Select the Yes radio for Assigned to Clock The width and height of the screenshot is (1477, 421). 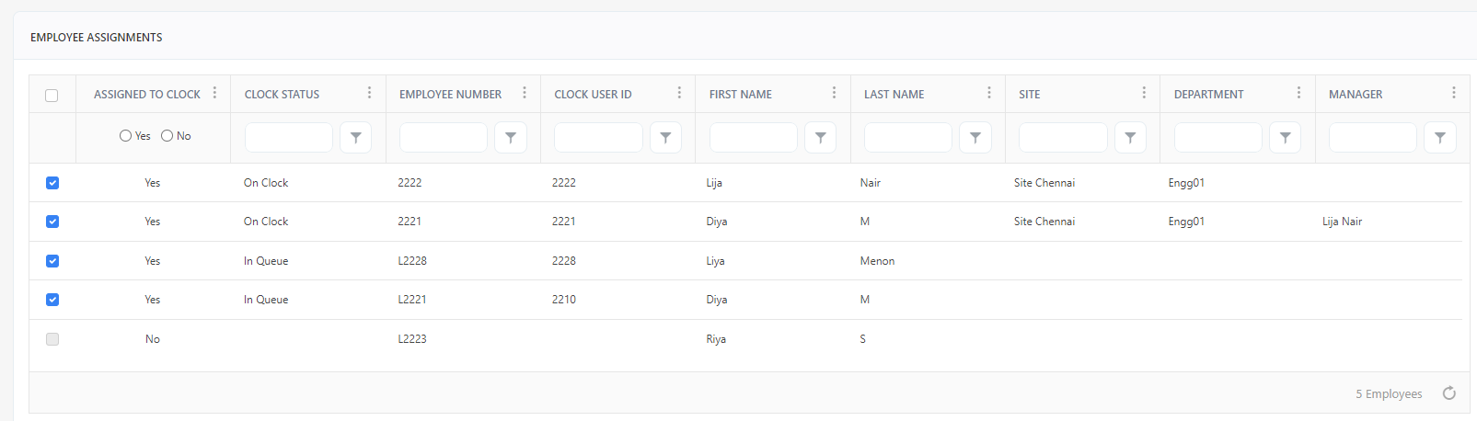(126, 136)
